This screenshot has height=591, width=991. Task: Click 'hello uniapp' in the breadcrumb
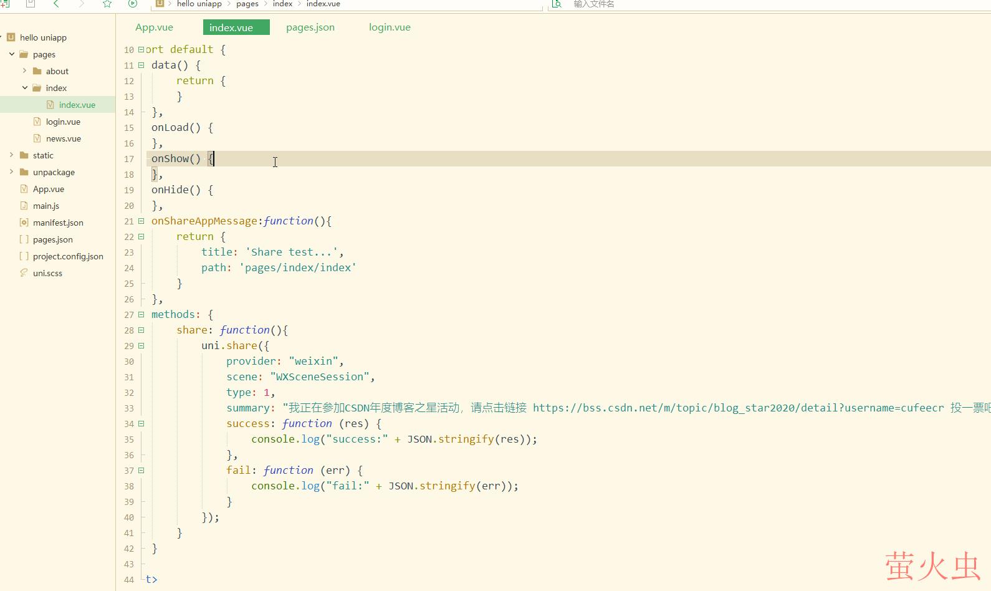(199, 4)
